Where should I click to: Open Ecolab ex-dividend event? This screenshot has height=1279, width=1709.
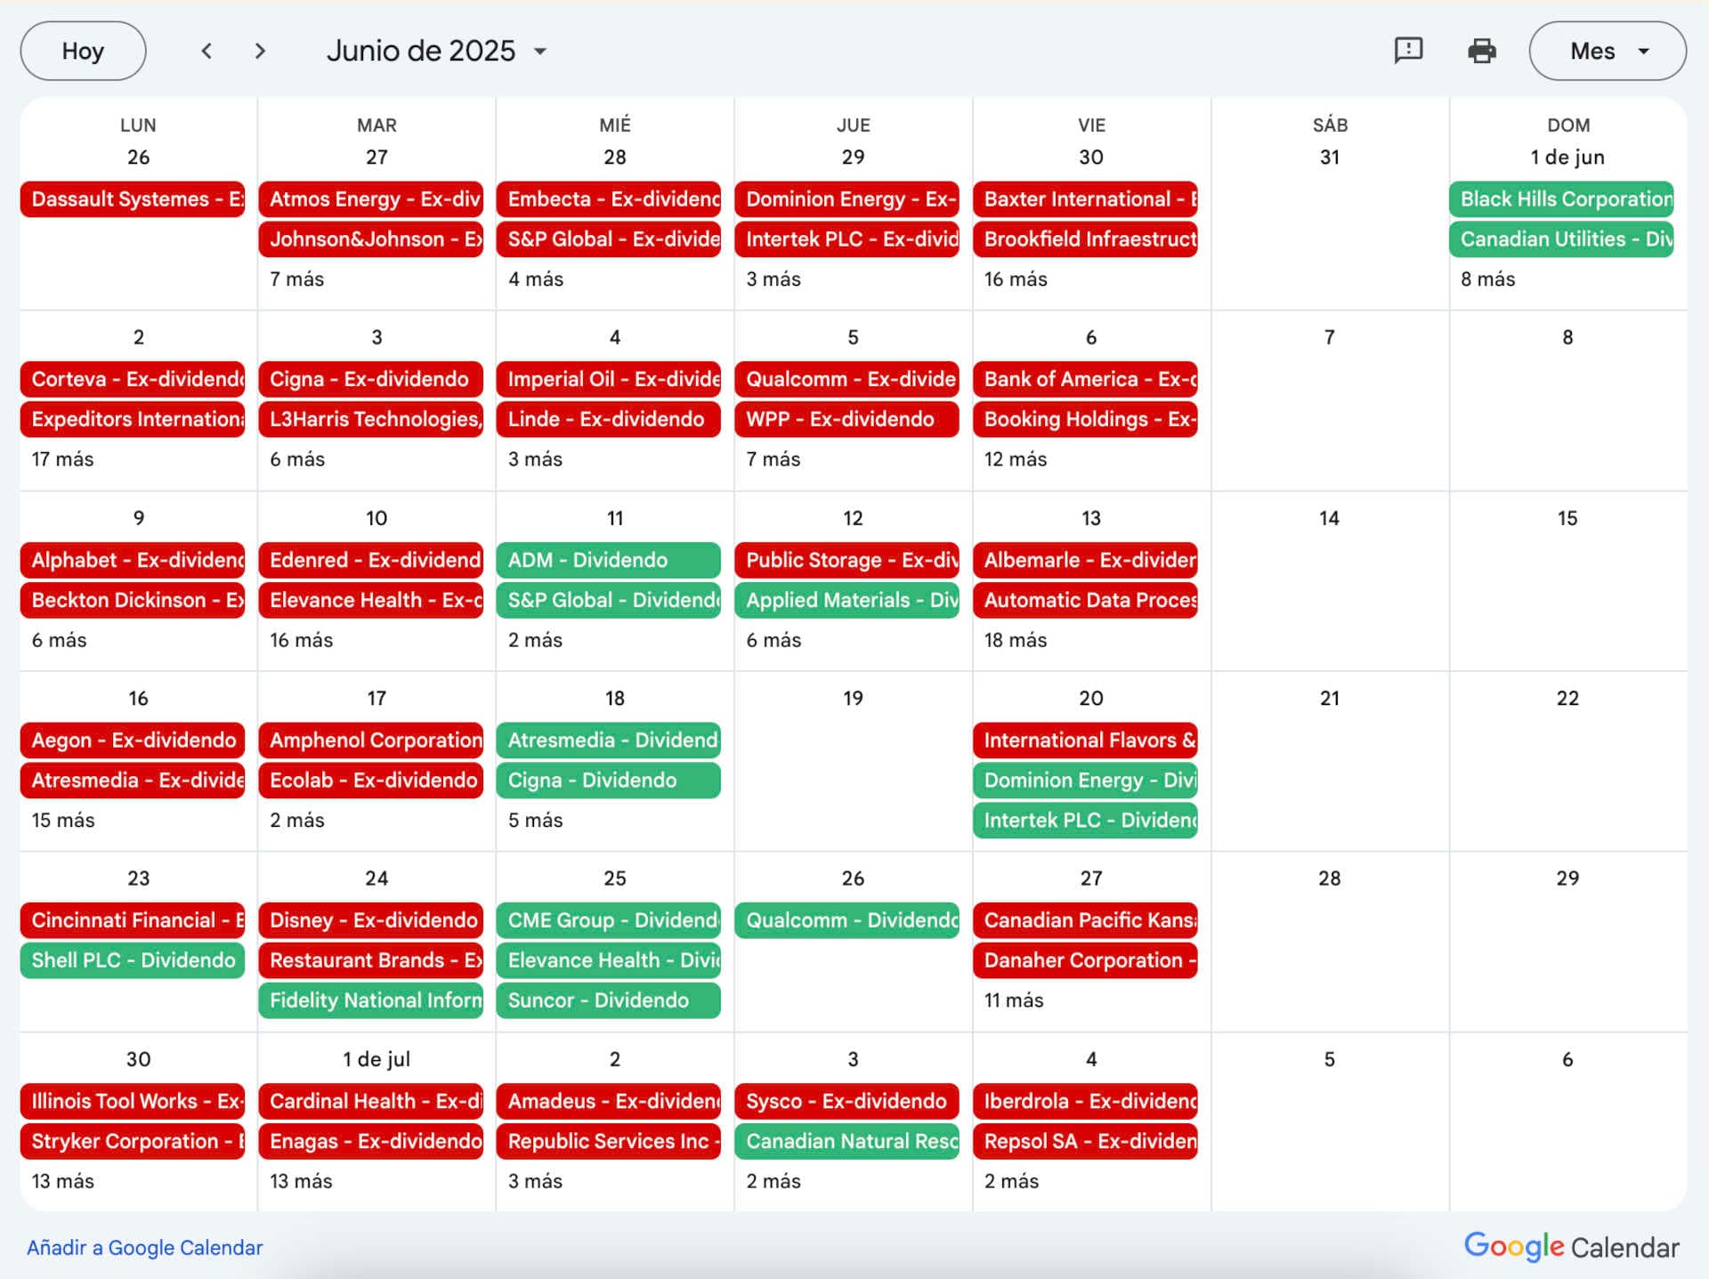pos(371,781)
